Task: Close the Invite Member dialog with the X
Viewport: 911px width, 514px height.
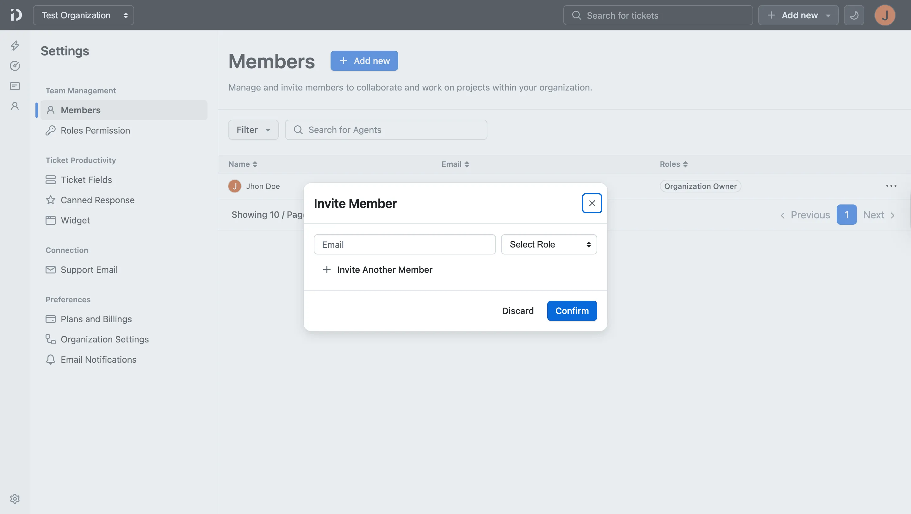Action: click(x=592, y=203)
